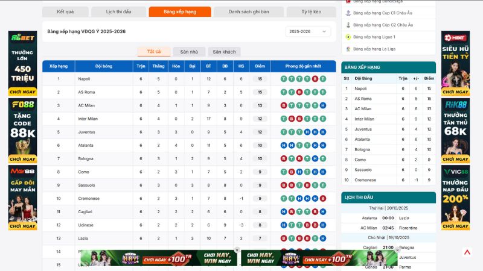This screenshot has height=271, width=483.
Task: Filter standings by Sân nhà
Action: pos(189,52)
